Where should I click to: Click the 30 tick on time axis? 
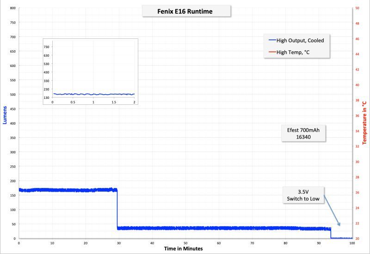point(119,243)
